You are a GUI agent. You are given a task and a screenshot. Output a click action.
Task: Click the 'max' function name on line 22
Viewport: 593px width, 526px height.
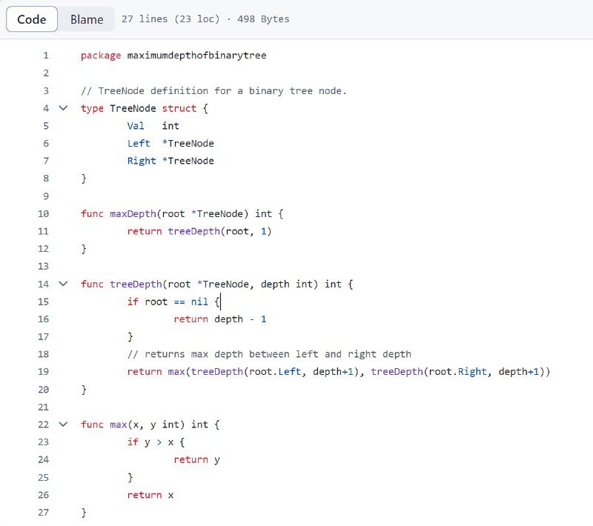[118, 425]
